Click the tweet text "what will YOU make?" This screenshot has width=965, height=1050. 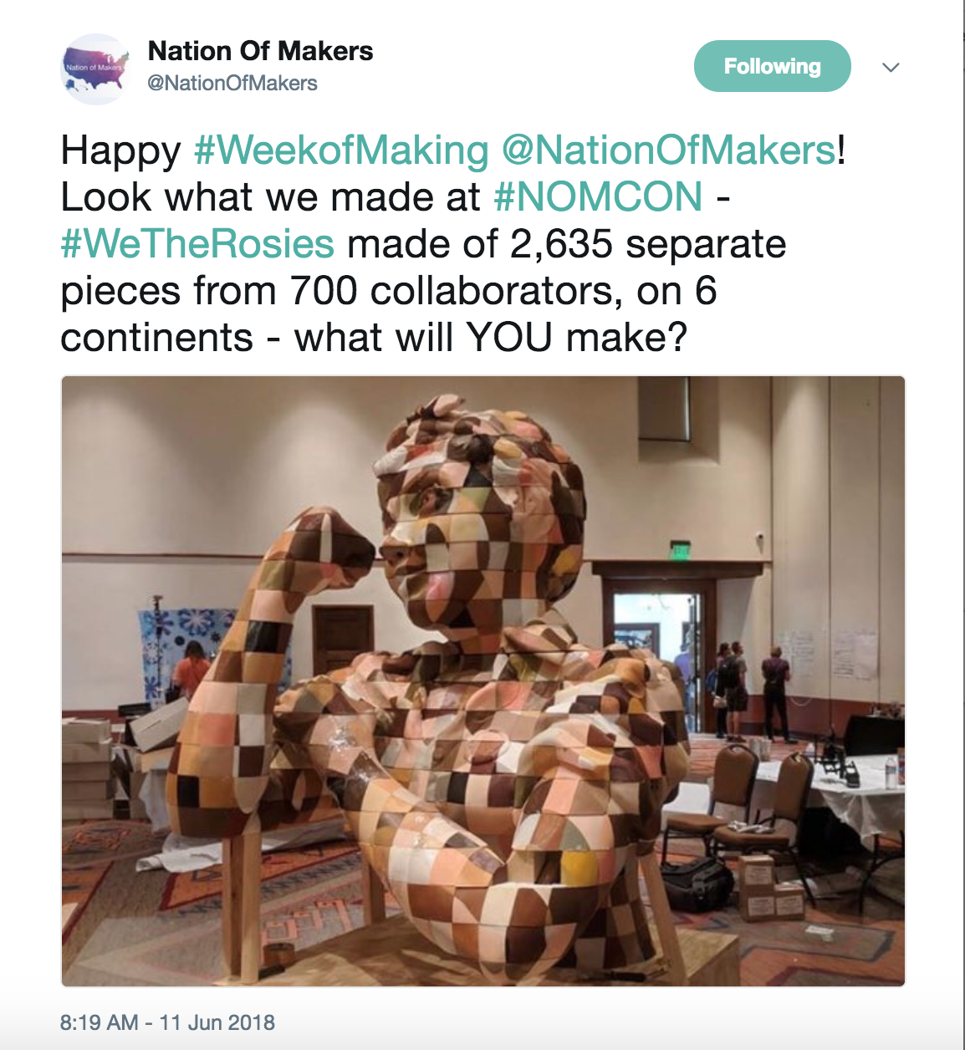[490, 338]
